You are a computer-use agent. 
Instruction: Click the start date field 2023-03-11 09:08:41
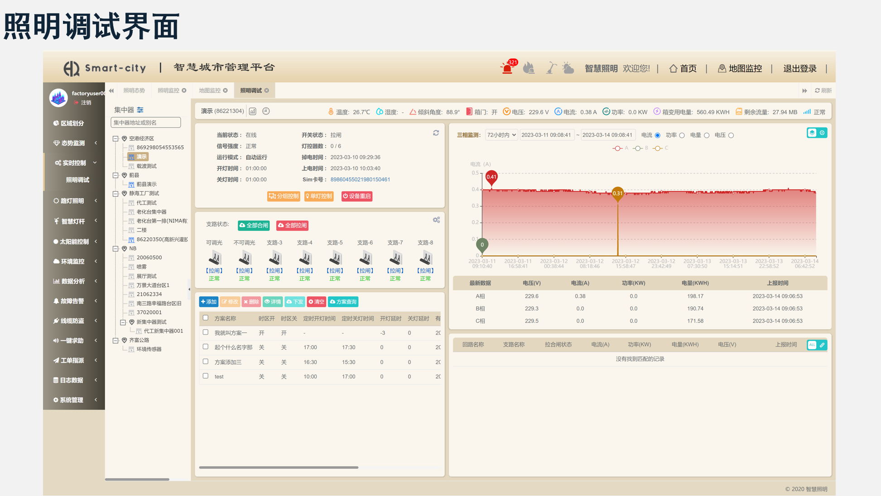click(x=547, y=135)
